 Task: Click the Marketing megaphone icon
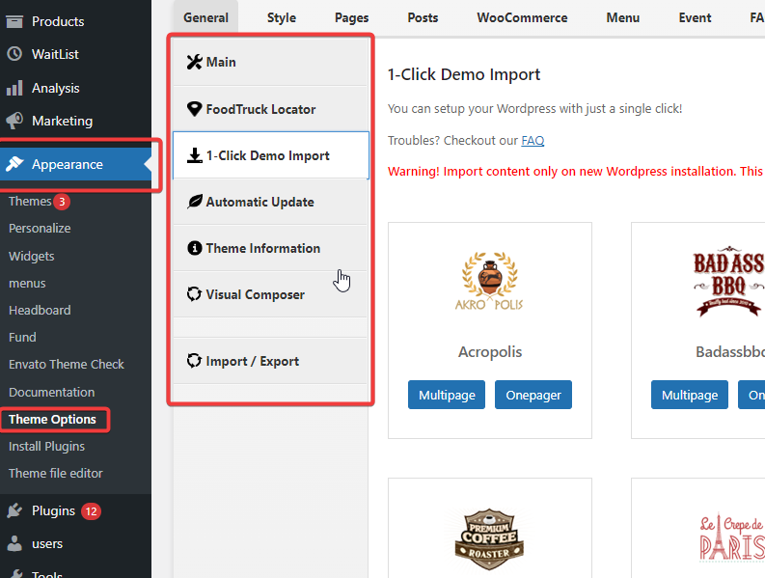pos(14,121)
